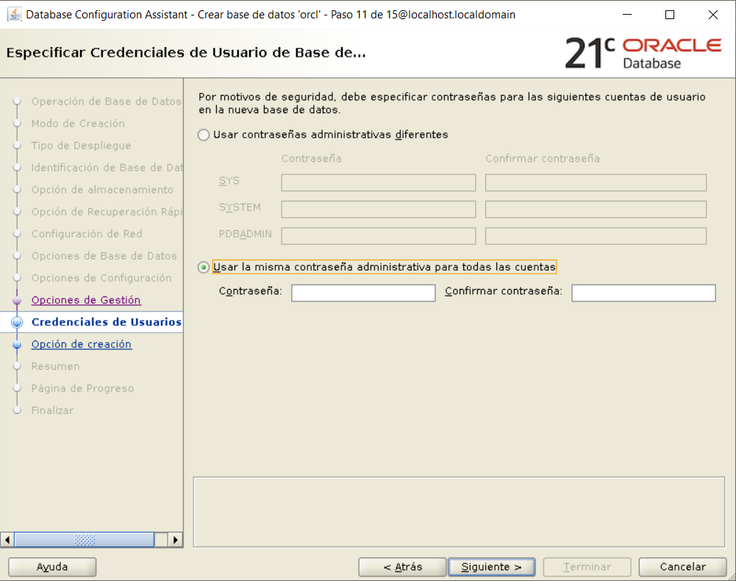Open help with the Ayuda button
Image resolution: width=736 pixels, height=581 pixels.
pos(52,567)
